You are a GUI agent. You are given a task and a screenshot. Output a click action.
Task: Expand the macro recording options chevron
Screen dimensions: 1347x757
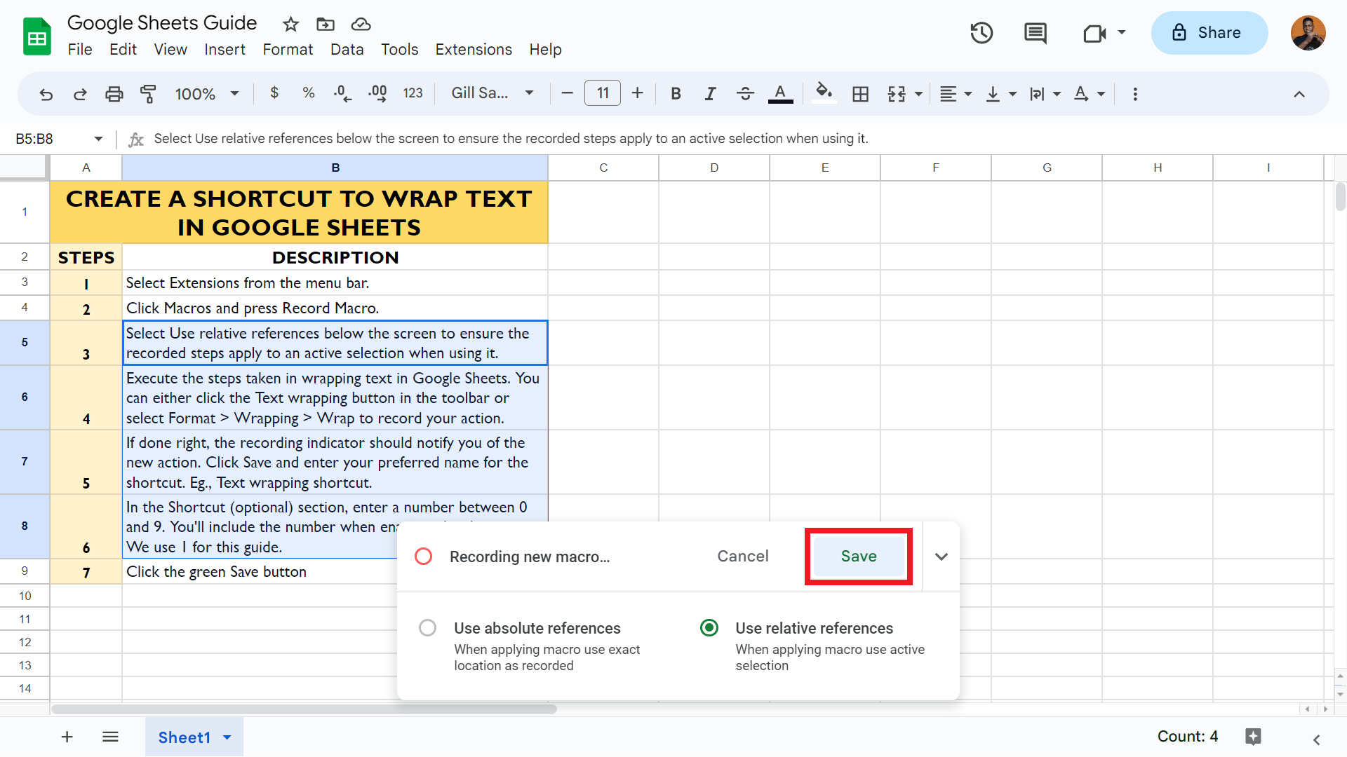click(941, 556)
